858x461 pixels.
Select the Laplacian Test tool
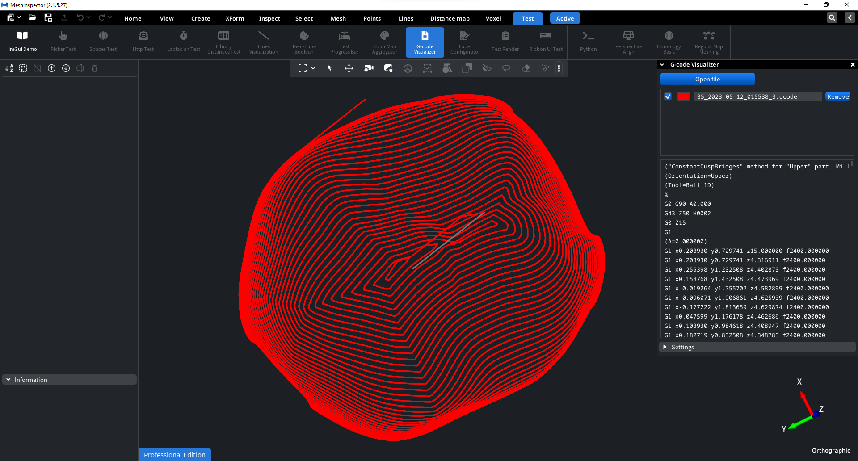click(x=183, y=42)
